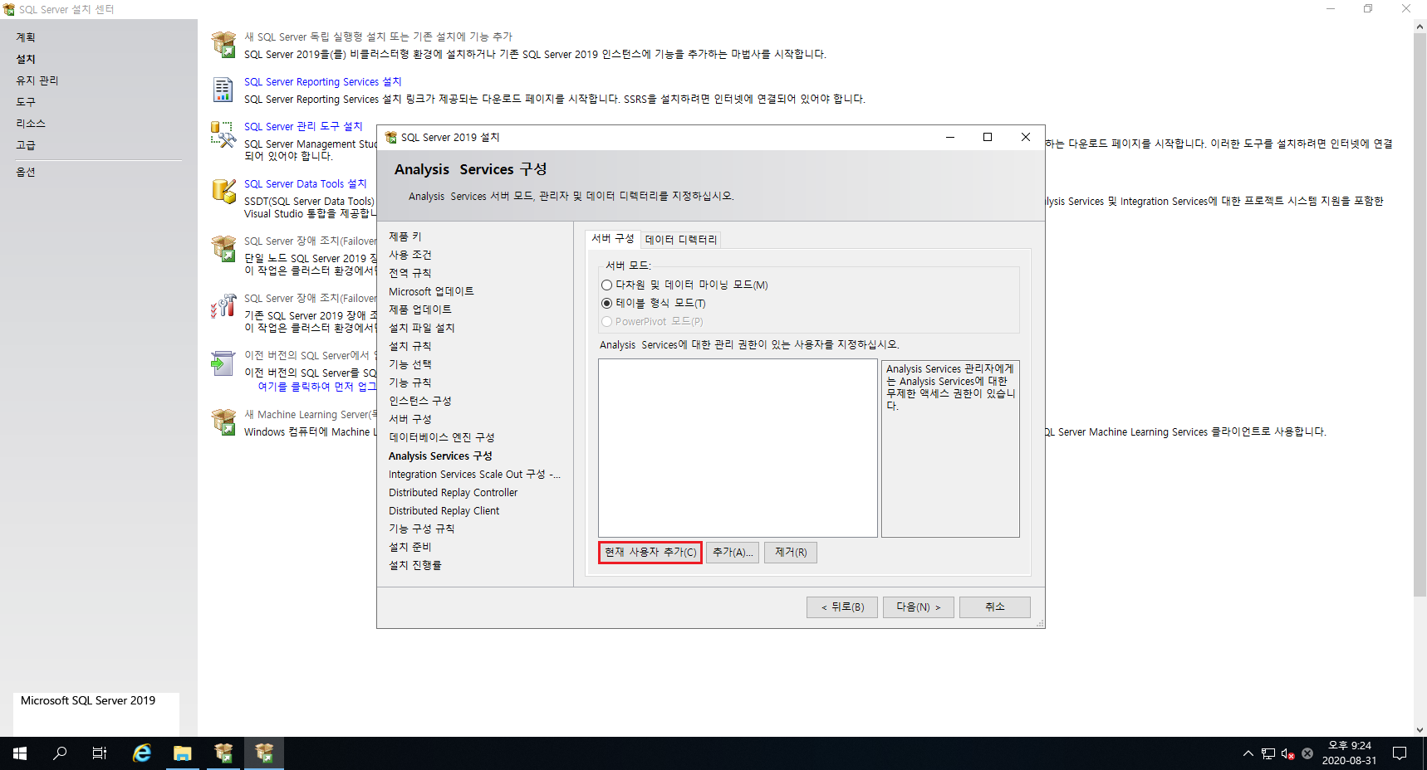Screen dimensions: 1427x770
Task: Open the 도구 page in Installation Center
Action: [26, 102]
